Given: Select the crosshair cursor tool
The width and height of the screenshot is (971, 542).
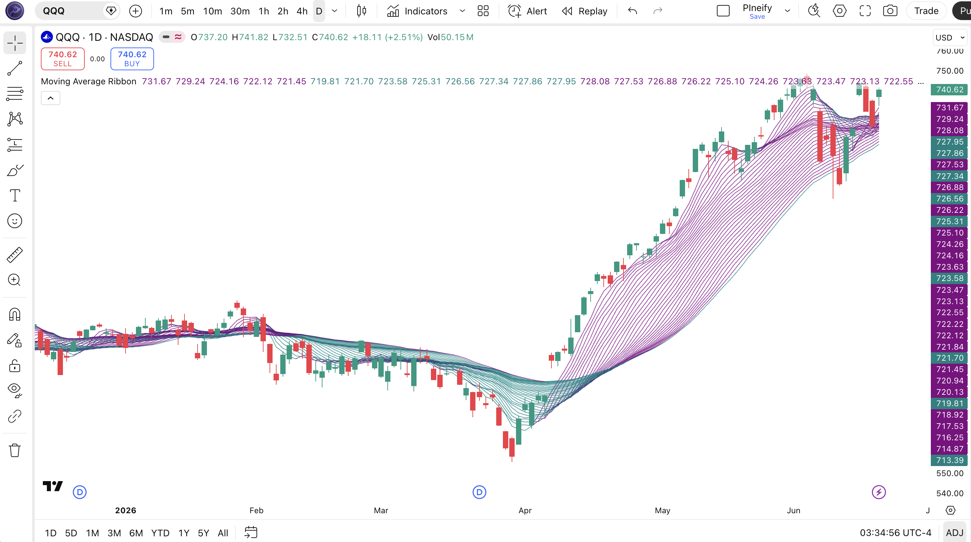Looking at the screenshot, I should pyautogui.click(x=15, y=43).
